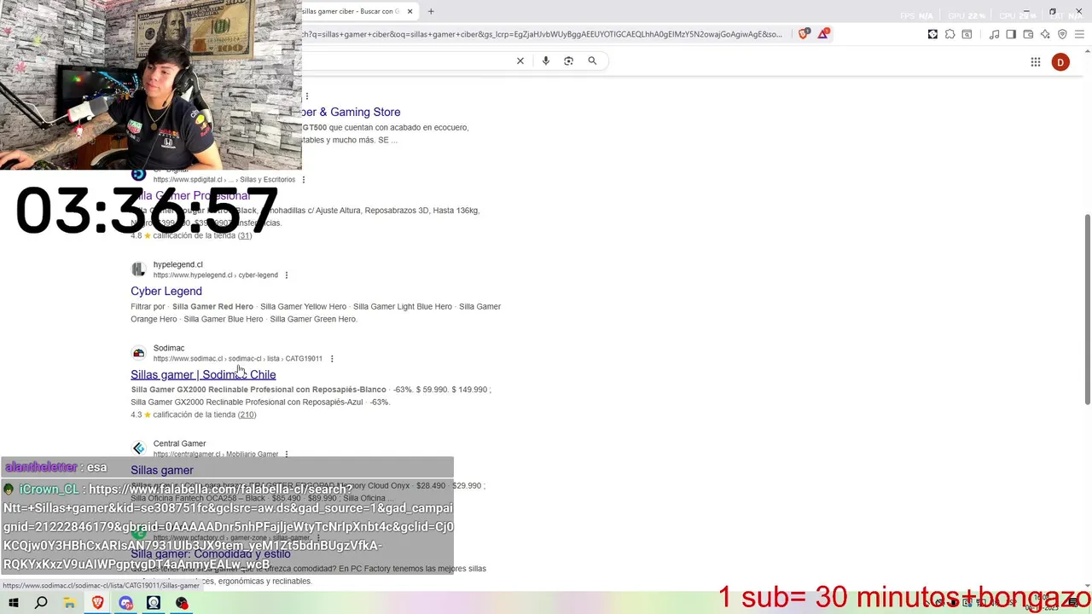
Task: Clear the Google search box with X
Action: (x=520, y=61)
